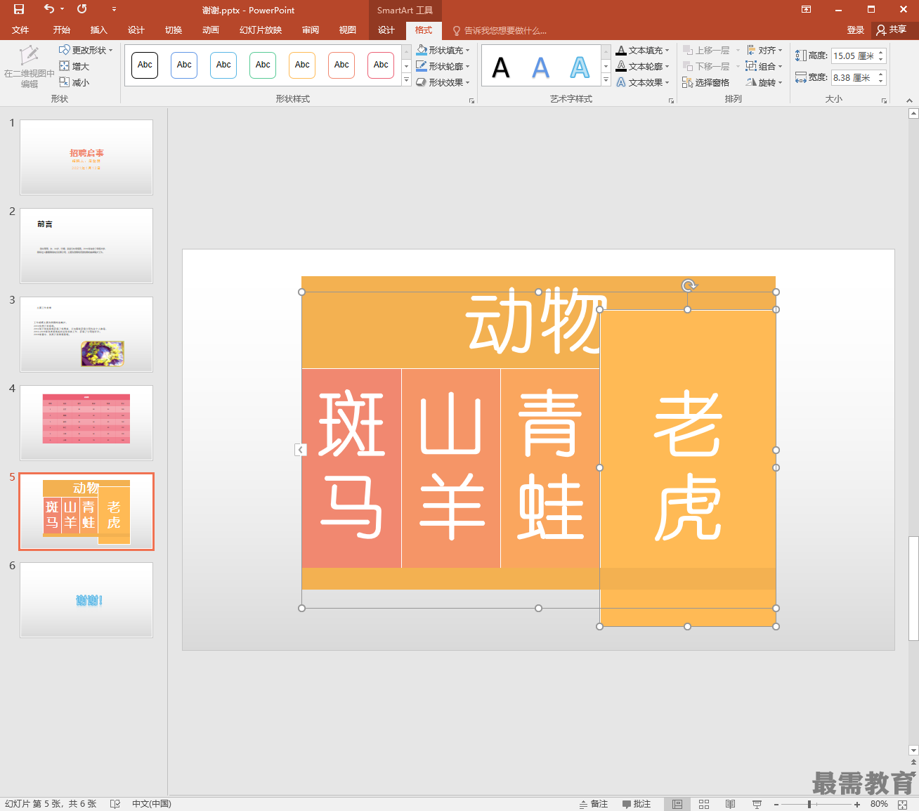Click the 共享 share button
This screenshot has height=811, width=919.
click(x=892, y=30)
